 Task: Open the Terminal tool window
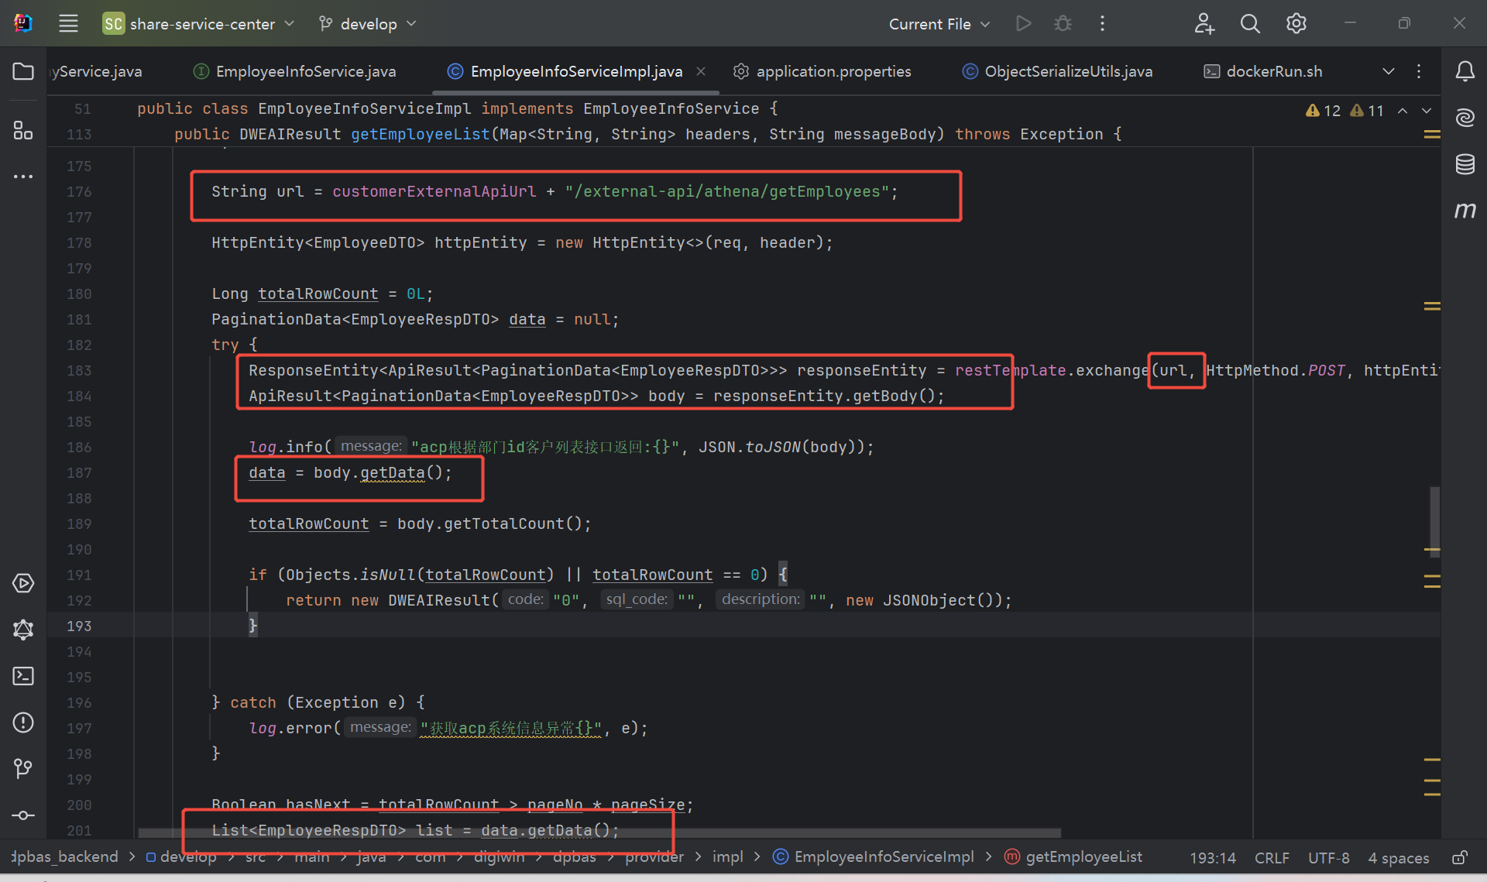tap(23, 676)
